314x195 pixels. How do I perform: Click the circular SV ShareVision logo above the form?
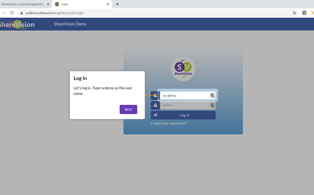pyautogui.click(x=183, y=68)
